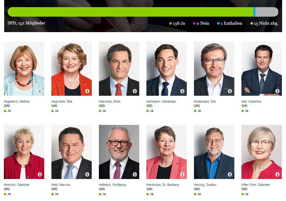
Task: Click info icon on Gustav Herzog photo
Action: coord(230,174)
